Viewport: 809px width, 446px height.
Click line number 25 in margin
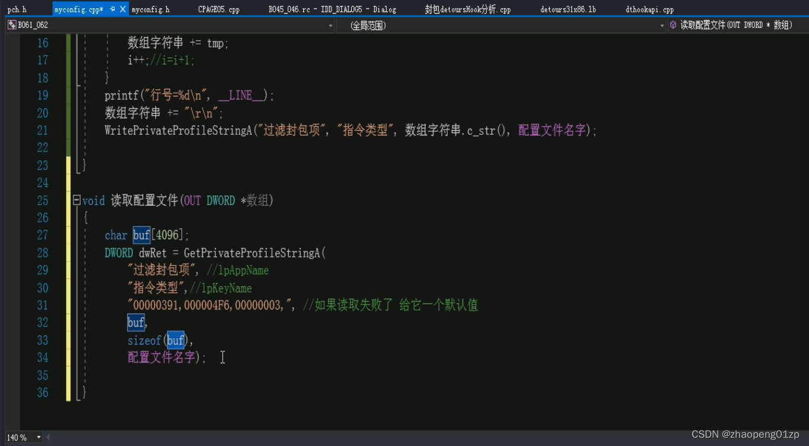point(43,201)
